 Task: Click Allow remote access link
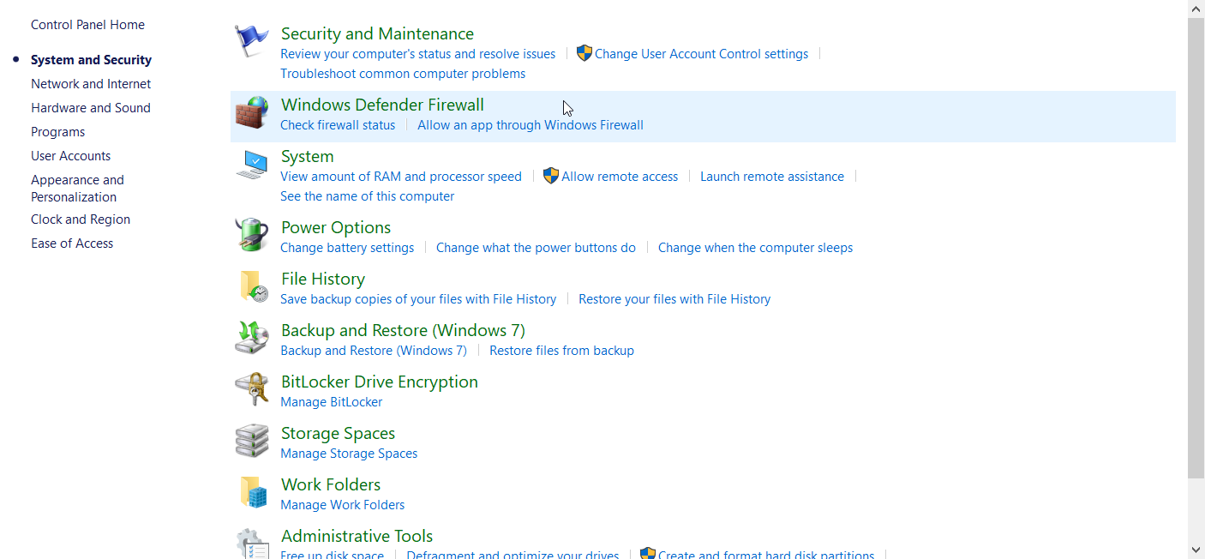620,177
